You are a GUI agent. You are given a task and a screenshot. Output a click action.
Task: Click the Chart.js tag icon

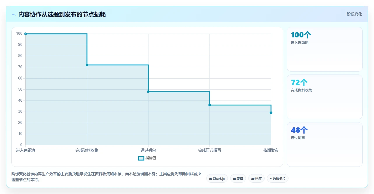[x=211, y=179]
